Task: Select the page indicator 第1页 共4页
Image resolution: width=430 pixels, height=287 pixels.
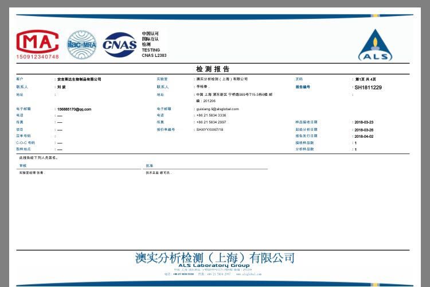Action: pos(366,79)
